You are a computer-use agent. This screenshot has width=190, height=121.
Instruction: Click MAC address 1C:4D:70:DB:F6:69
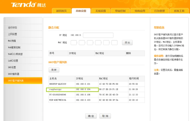(108, 84)
